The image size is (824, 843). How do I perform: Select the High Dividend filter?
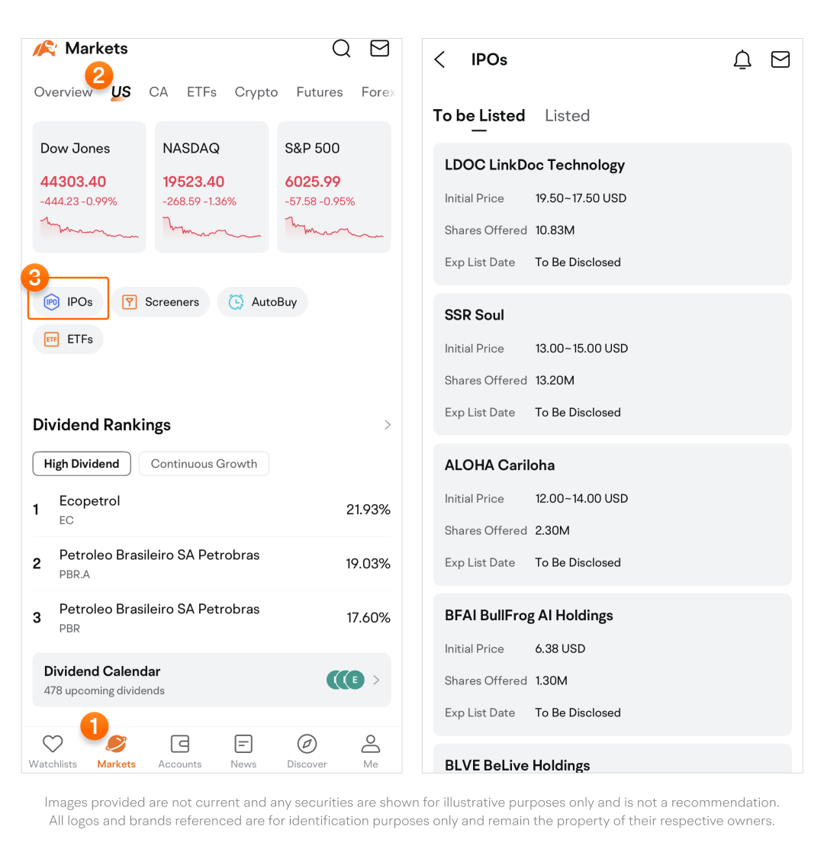tap(82, 464)
